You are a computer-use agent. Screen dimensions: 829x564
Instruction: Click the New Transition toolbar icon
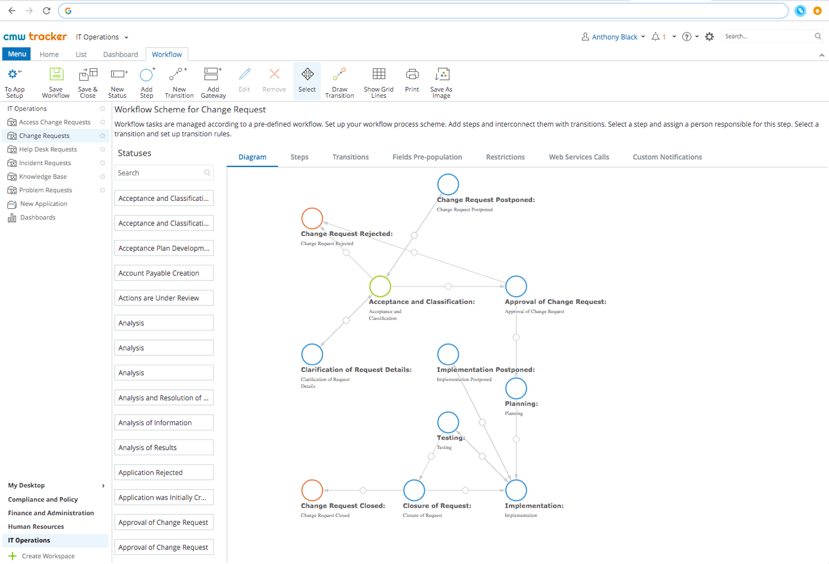click(178, 74)
